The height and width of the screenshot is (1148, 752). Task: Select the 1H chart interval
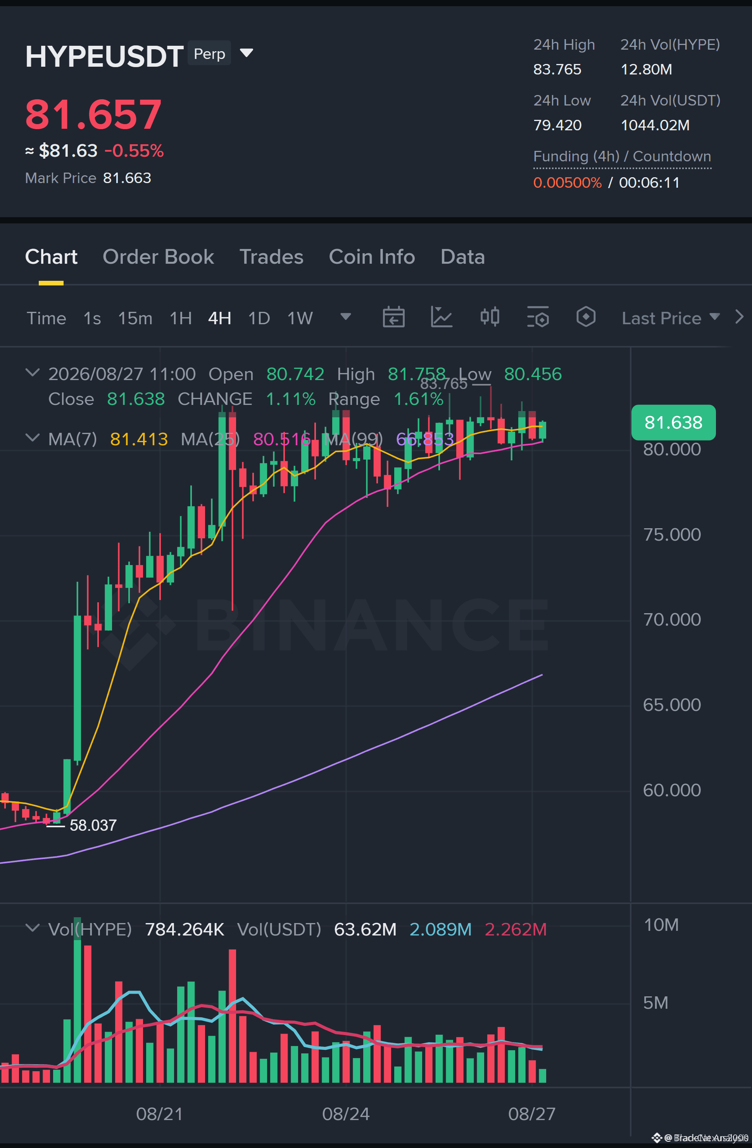click(x=181, y=318)
